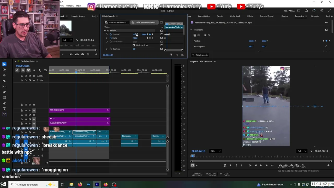Select the Hand tool
The image size is (334, 188).
(x=4, y=103)
